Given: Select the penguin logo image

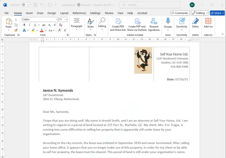Looking at the screenshot, I should coord(143,60).
